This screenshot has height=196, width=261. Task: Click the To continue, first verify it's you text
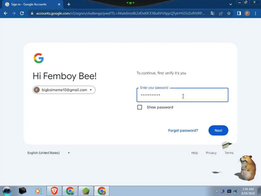pos(161,73)
